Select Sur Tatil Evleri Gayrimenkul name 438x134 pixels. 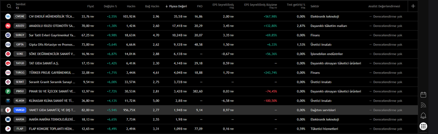click(52, 35)
